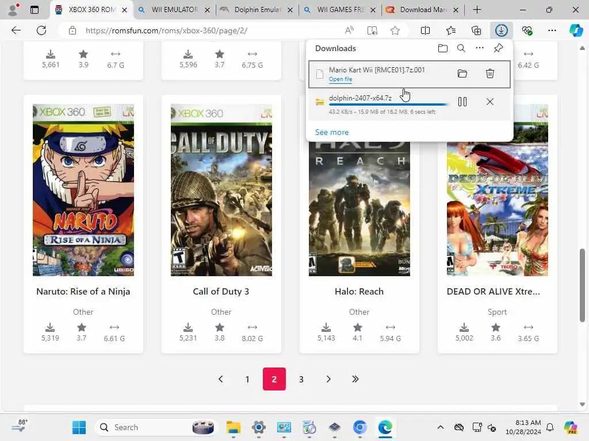The width and height of the screenshot is (589, 441).
Task: Open Microsoft Edge taskbar icon
Action: [385, 427]
